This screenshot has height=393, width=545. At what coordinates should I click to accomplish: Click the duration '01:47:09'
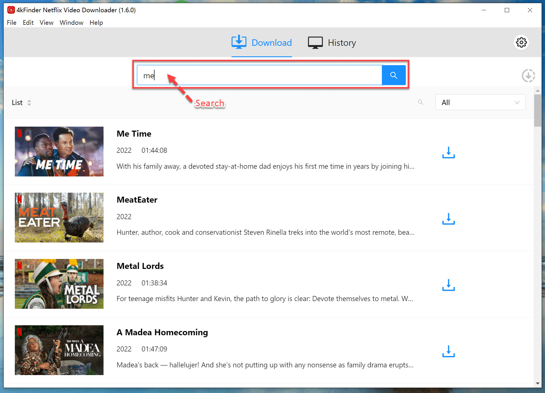pyautogui.click(x=154, y=349)
